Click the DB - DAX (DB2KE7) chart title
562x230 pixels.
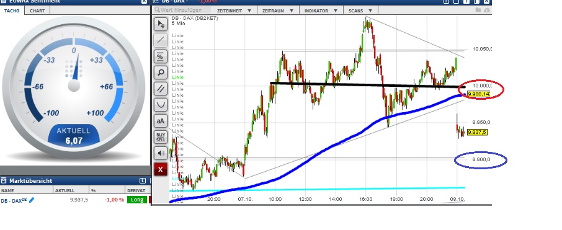pyautogui.click(x=195, y=18)
